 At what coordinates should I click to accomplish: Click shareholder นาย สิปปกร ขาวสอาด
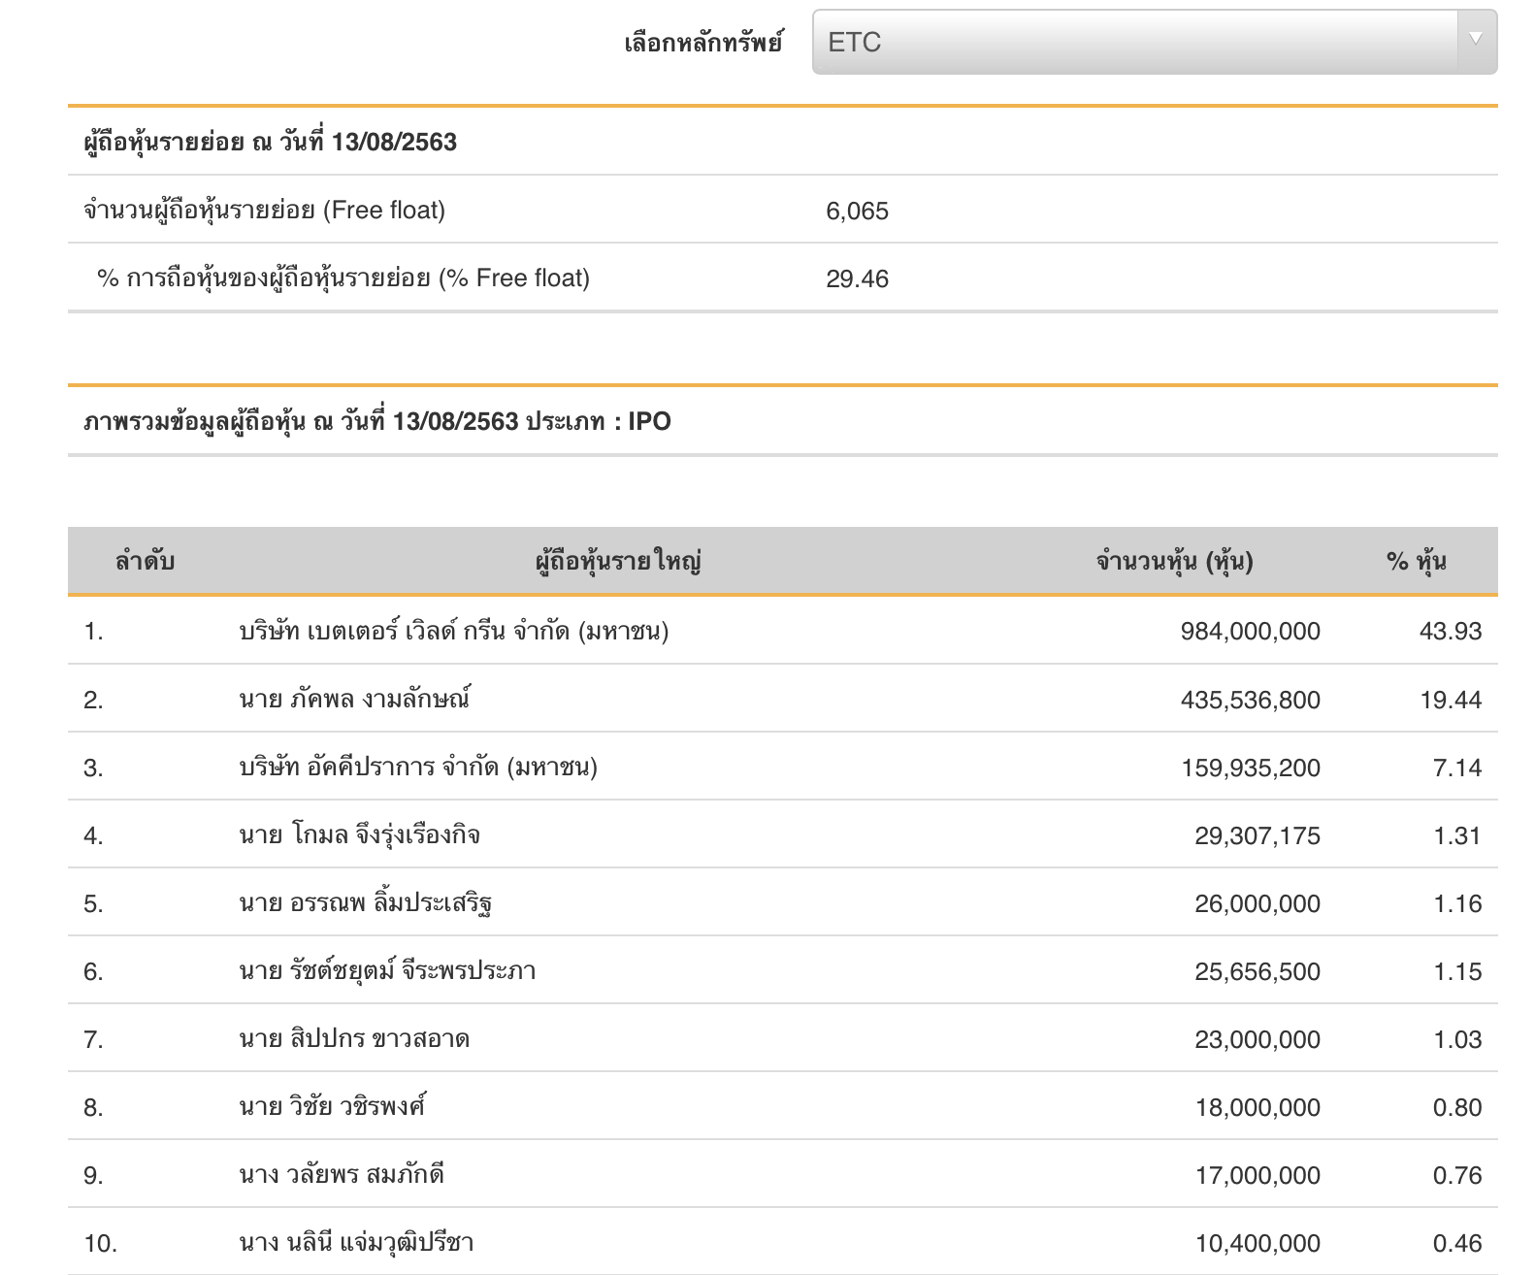pos(354,1039)
